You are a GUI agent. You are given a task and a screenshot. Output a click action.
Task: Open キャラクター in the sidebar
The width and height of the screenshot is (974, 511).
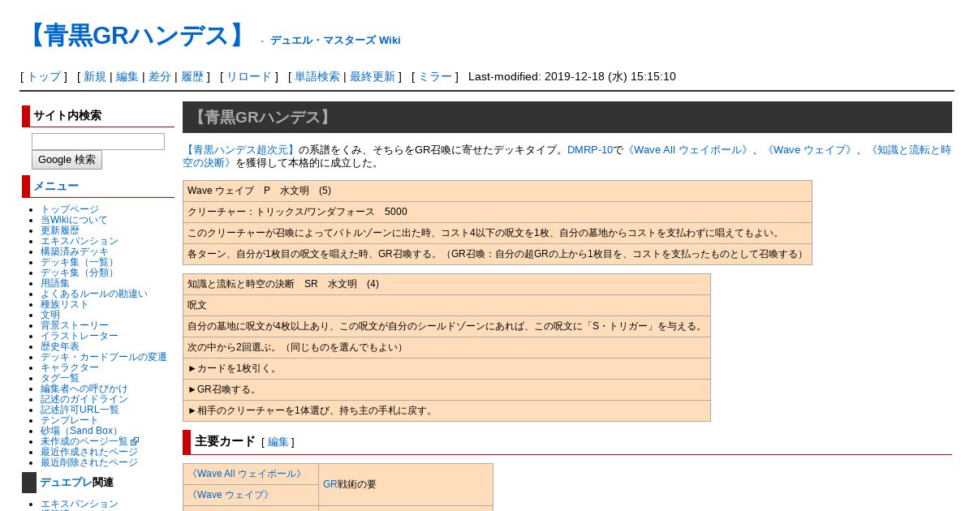[x=70, y=367]
